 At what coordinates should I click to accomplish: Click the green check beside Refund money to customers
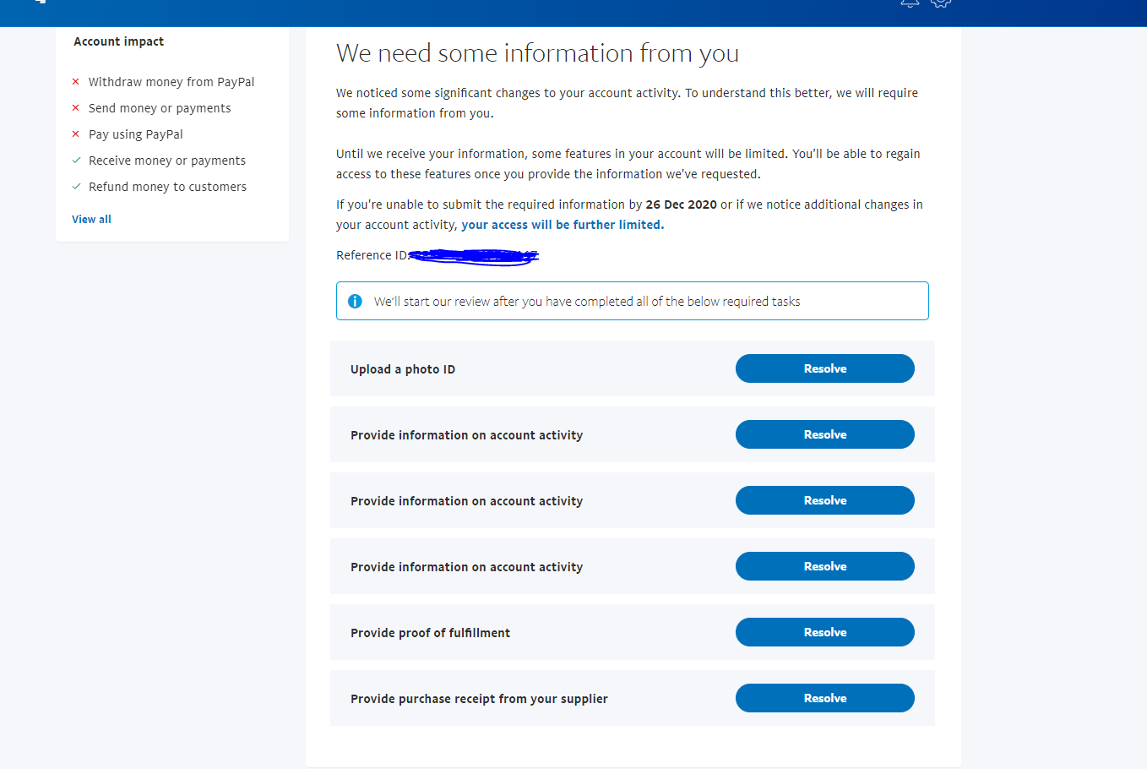[76, 187]
